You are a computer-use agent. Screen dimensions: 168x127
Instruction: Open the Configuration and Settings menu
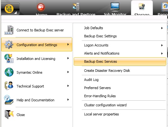37,45
